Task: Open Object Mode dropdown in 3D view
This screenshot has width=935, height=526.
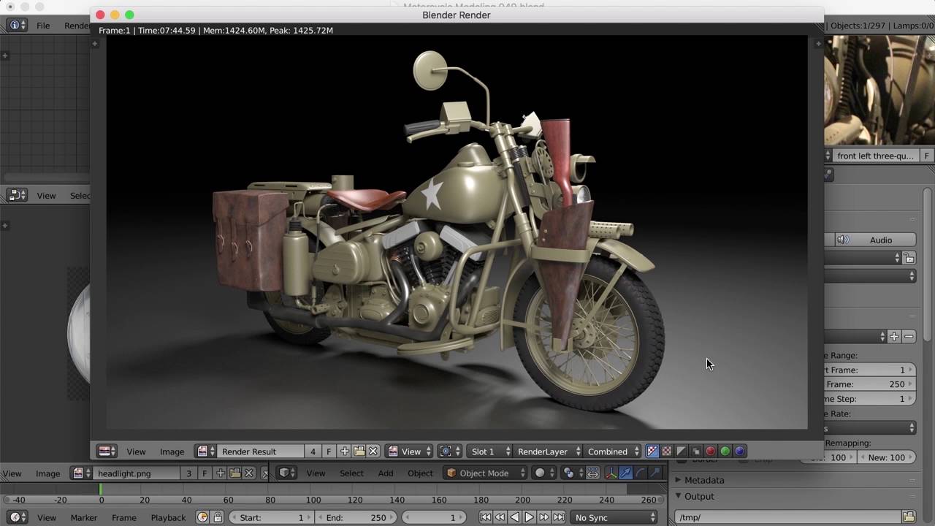Action: (485, 473)
